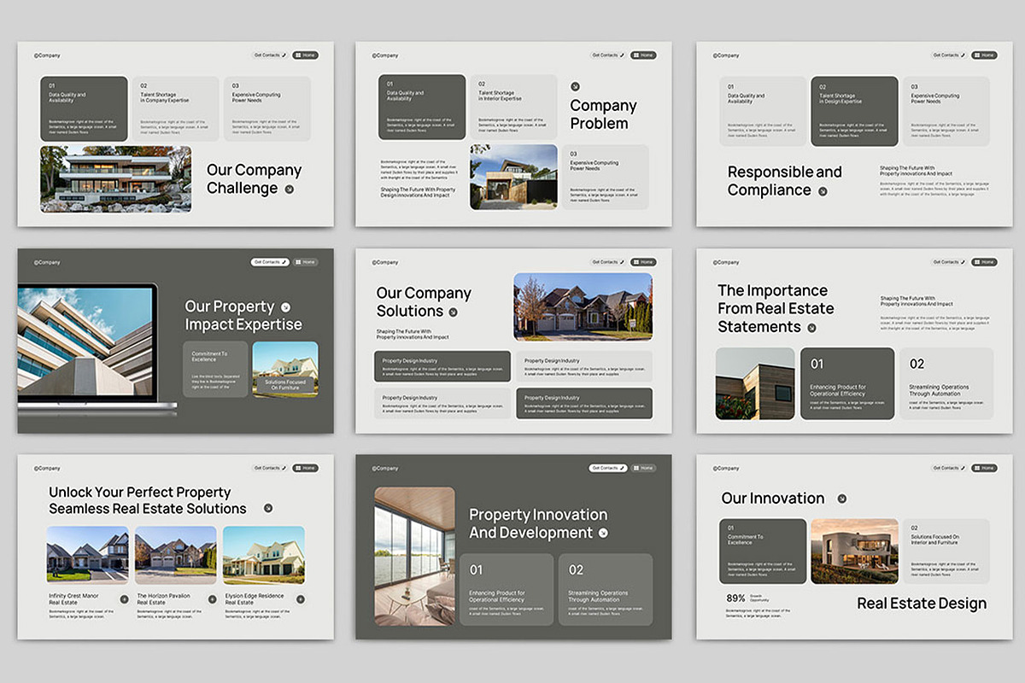This screenshot has height=683, width=1025.
Task: Click 02 Streamlining Operations card on Real Estate Statements slide
Action: 946,383
